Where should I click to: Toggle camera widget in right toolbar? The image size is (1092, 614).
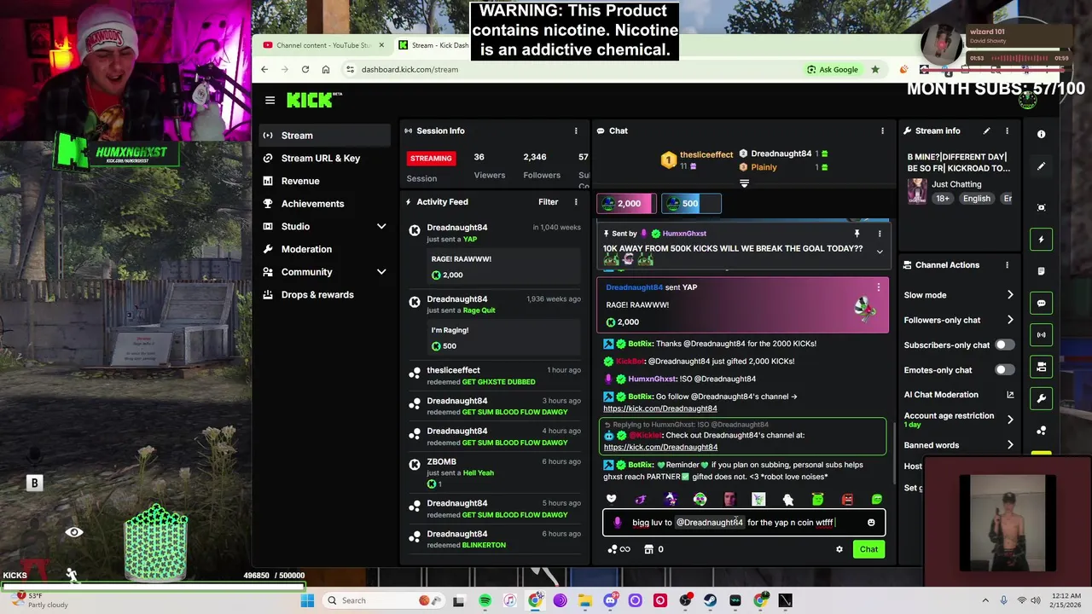[1041, 367]
